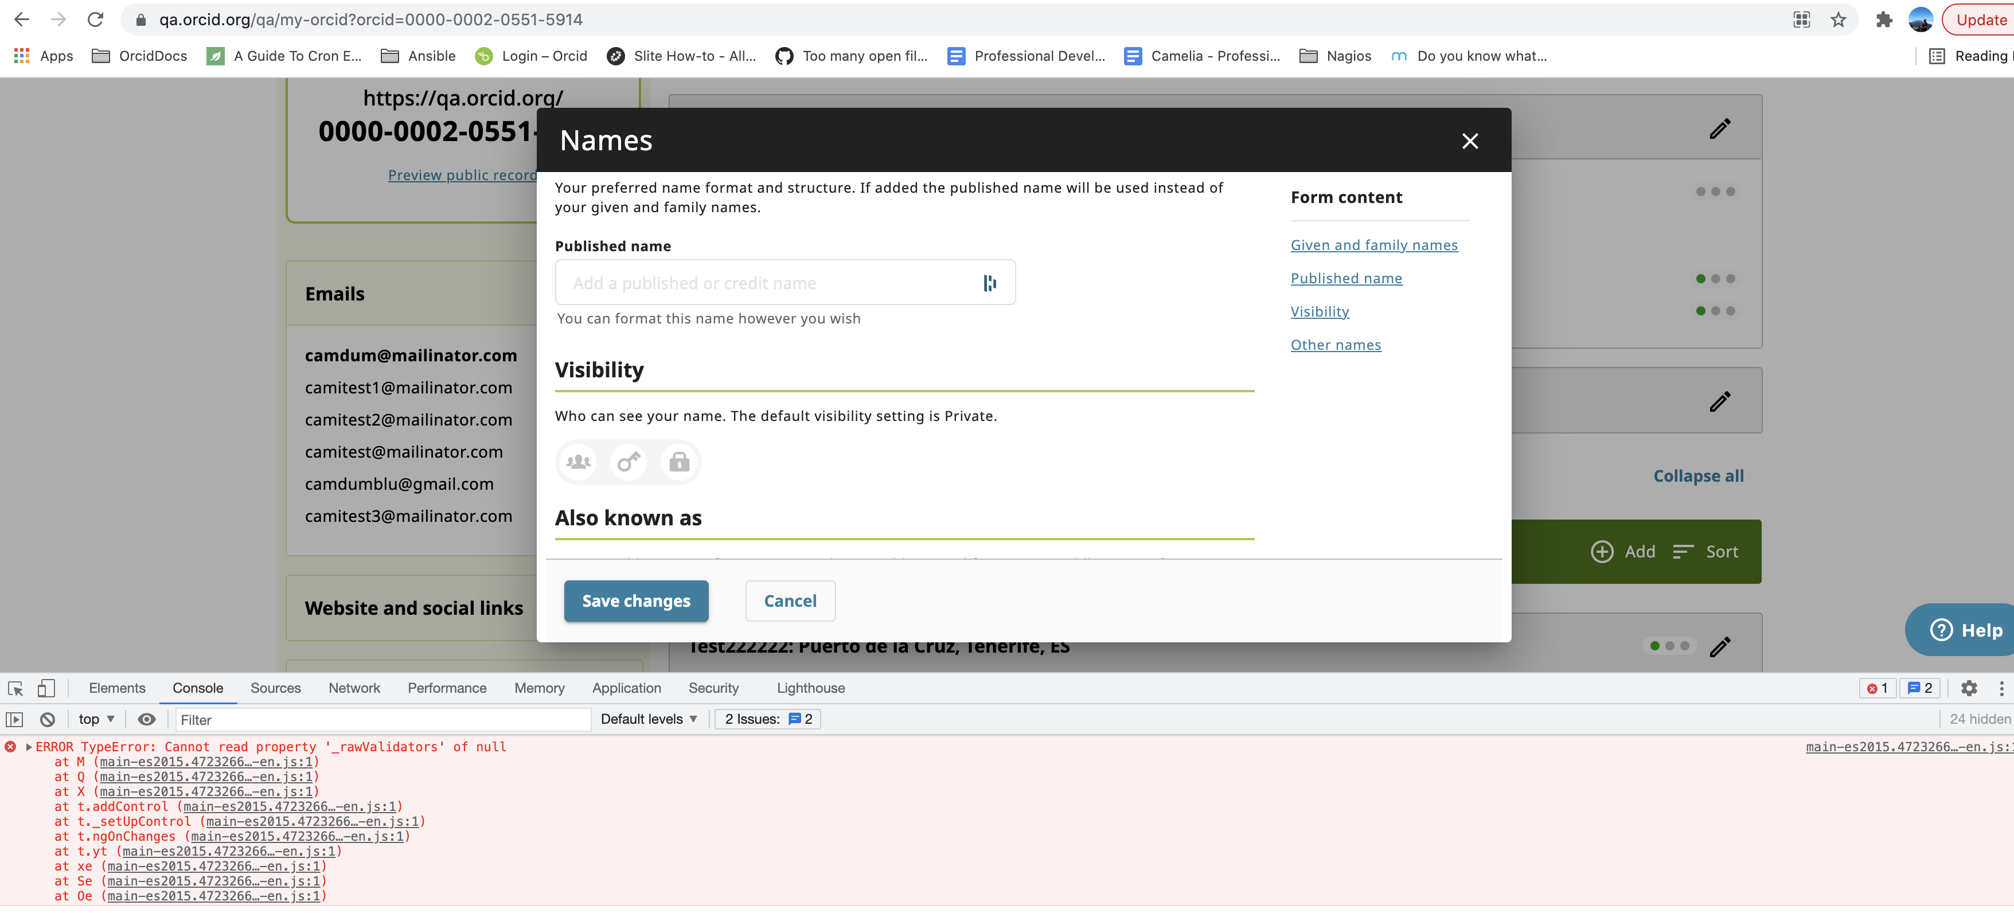Click the Save changes button
Screen dimensions: 2014x913
[635, 601]
